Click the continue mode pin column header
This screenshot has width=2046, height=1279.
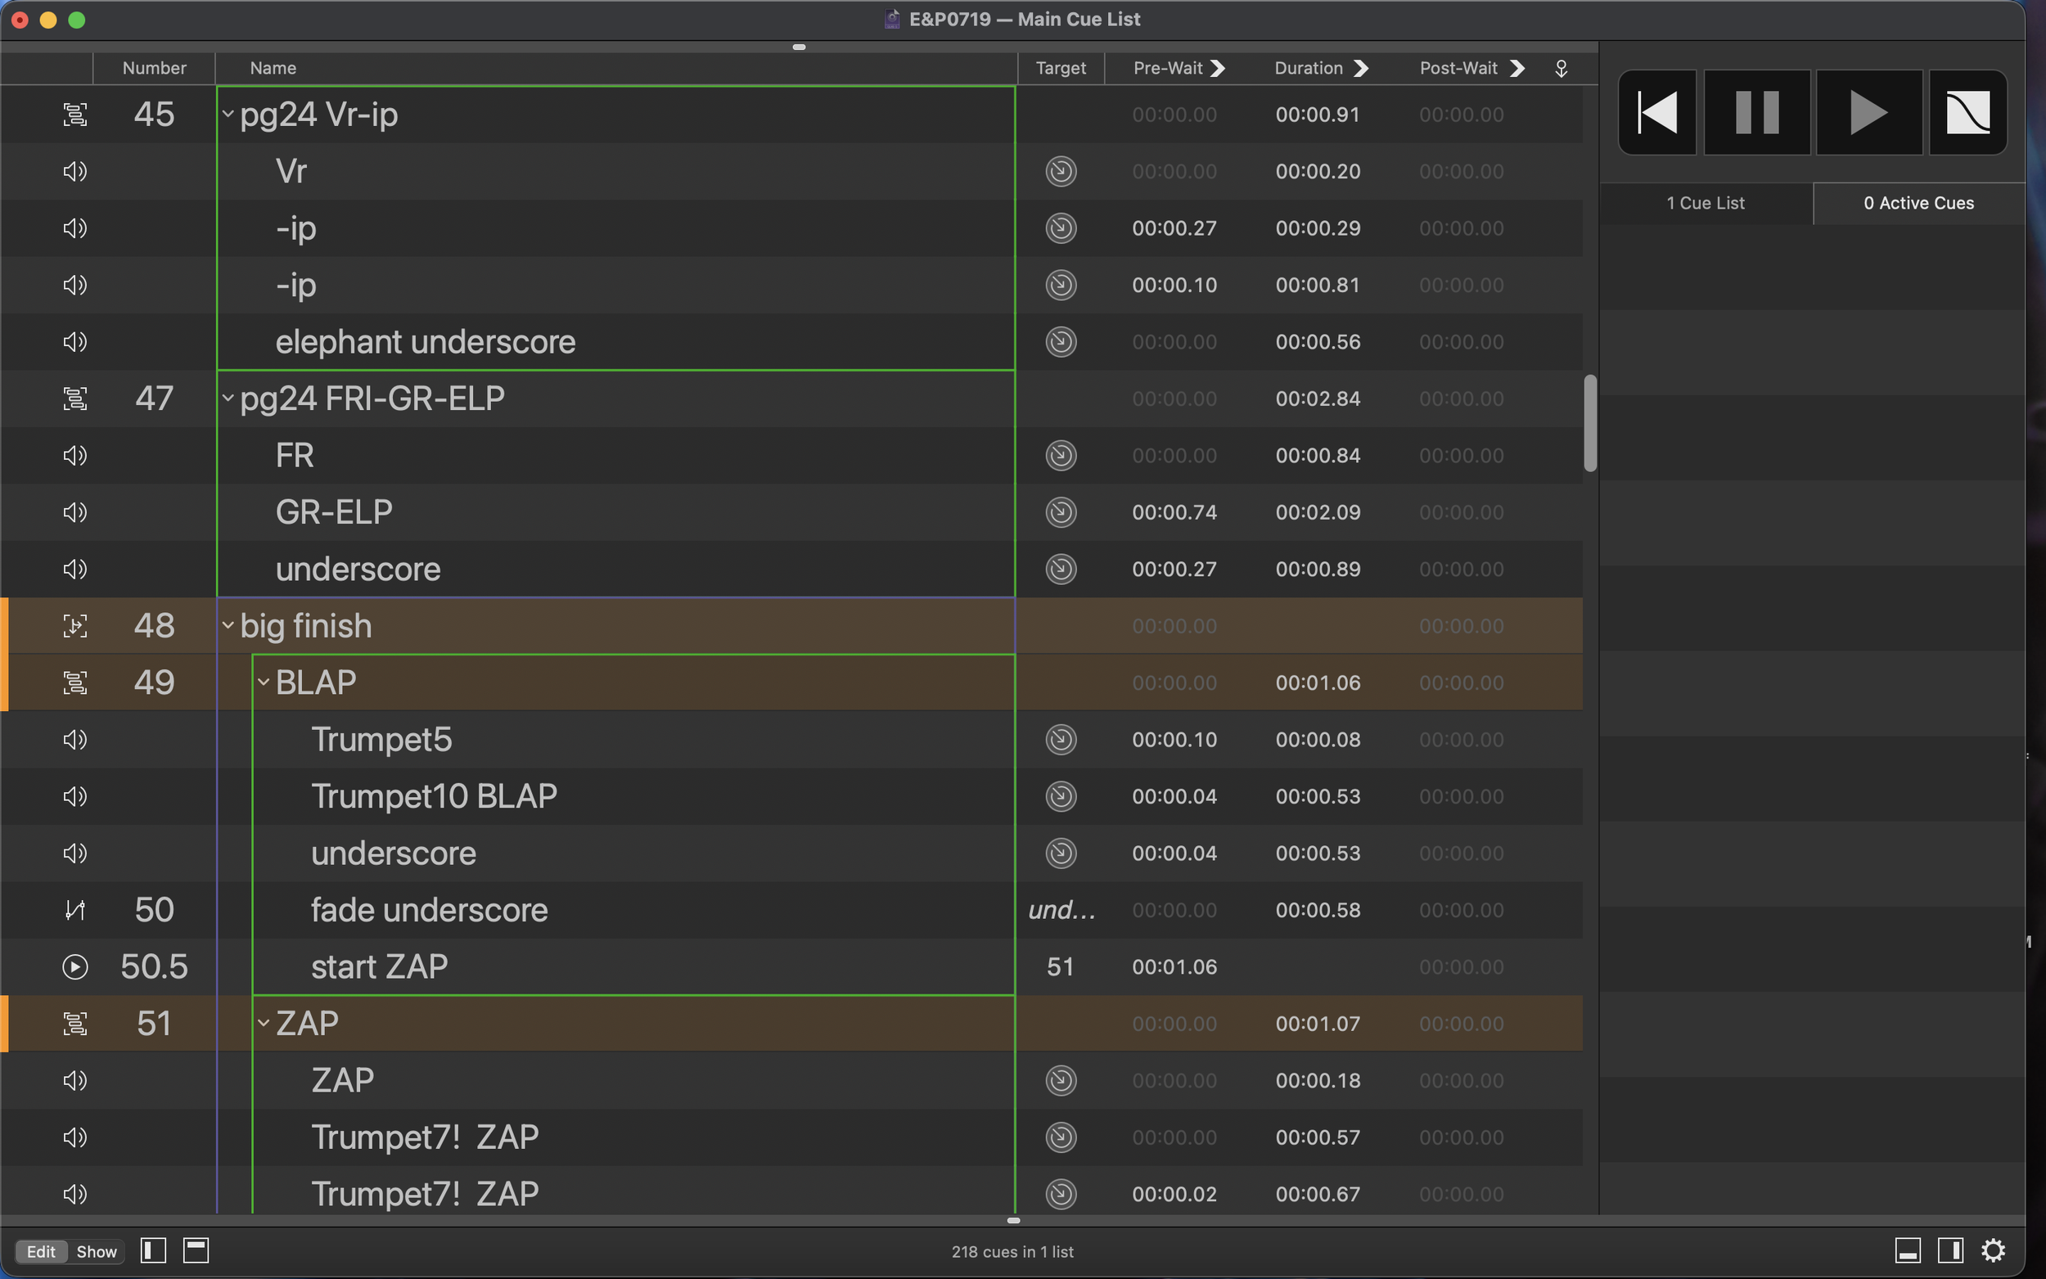coord(1562,68)
